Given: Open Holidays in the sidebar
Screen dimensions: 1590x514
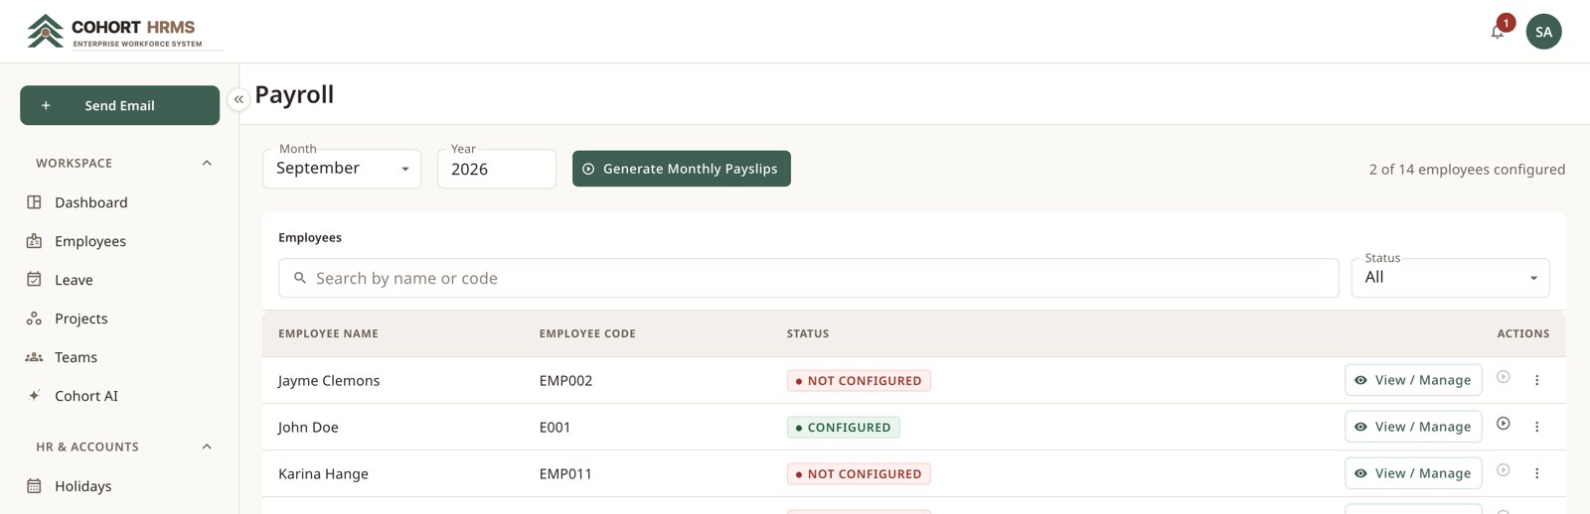Looking at the screenshot, I should pos(119,486).
